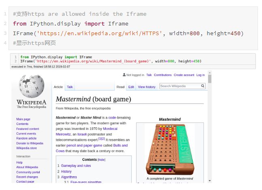The width and height of the screenshot is (262, 190).
Task: Click the not-logged-in user icon
Action: pyautogui.click(x=124, y=75)
